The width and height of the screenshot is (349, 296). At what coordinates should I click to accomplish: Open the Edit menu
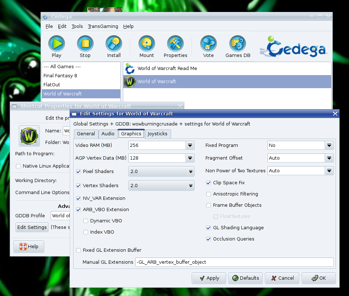tap(62, 26)
